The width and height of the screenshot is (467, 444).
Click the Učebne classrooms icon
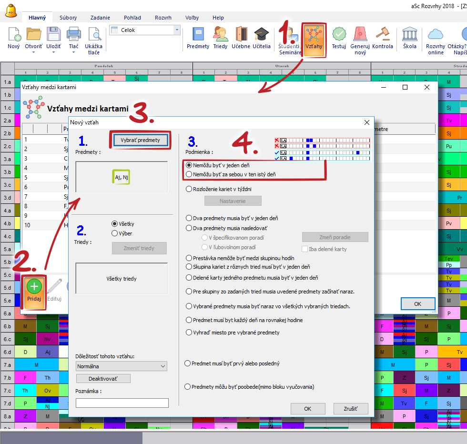241,38
